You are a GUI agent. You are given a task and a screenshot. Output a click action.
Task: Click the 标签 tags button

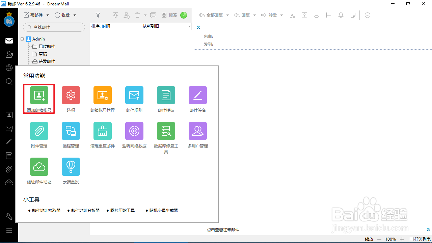[x=169, y=15]
